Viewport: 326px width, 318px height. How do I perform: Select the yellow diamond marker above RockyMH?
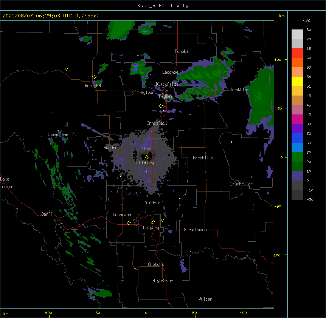tap(94, 77)
